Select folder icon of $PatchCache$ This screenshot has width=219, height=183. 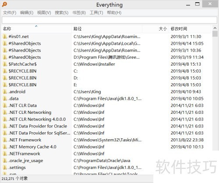tap(5, 64)
